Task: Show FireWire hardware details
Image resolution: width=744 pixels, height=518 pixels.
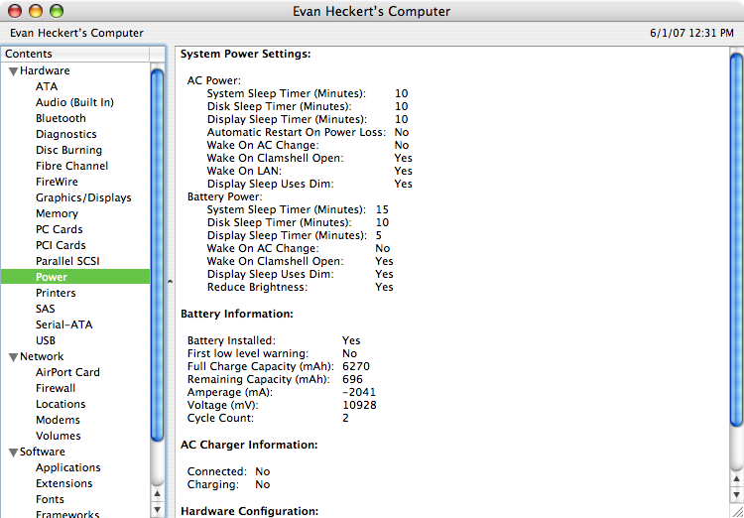Action: 57,182
